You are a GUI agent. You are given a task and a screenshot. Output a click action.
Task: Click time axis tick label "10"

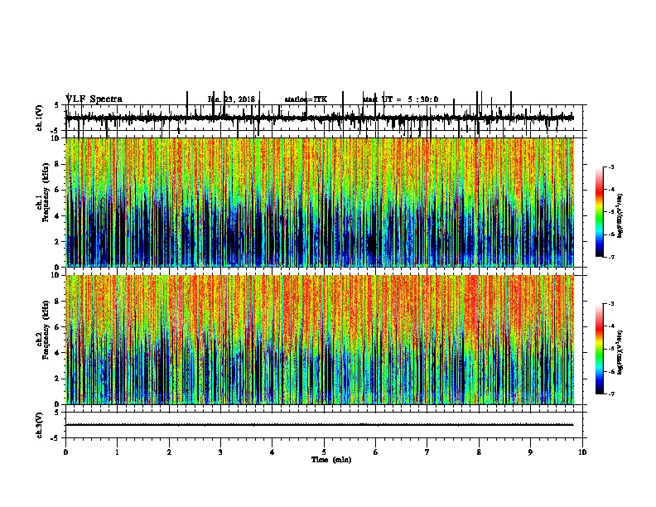582,452
